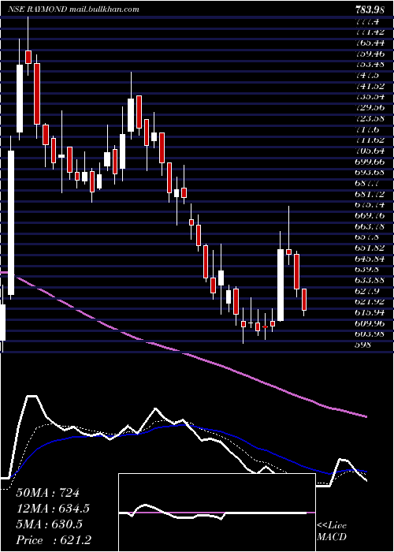Click the '615.94' price axis label
This screenshot has height=552, width=394.
(x=370, y=312)
